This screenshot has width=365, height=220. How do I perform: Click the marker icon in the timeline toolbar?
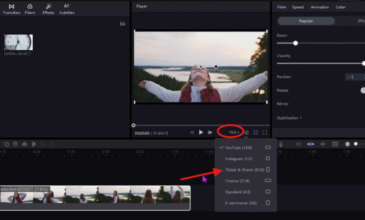click(15, 144)
